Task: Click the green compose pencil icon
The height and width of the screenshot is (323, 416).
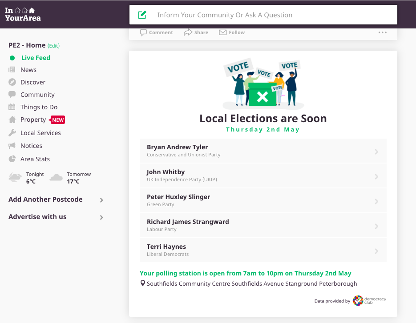Action: point(142,15)
